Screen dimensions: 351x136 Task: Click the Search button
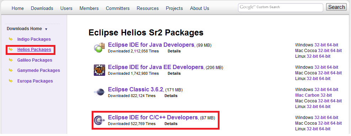[x=336, y=7]
